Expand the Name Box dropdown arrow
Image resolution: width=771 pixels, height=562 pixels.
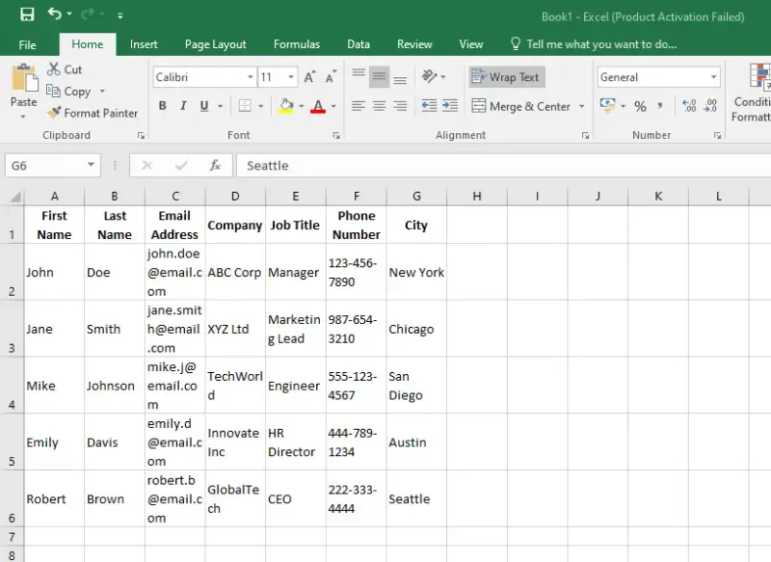(x=91, y=165)
